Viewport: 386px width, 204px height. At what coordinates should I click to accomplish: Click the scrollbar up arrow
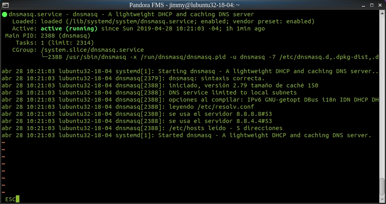pos(382,13)
